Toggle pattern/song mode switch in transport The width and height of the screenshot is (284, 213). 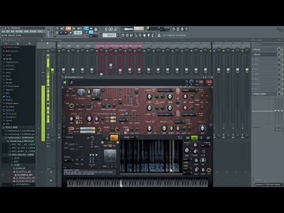(x=57, y=33)
